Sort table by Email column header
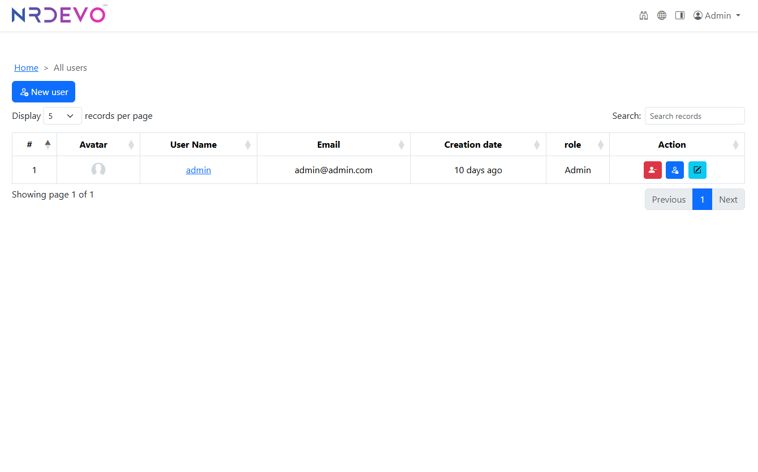This screenshot has height=472, width=758. point(329,145)
